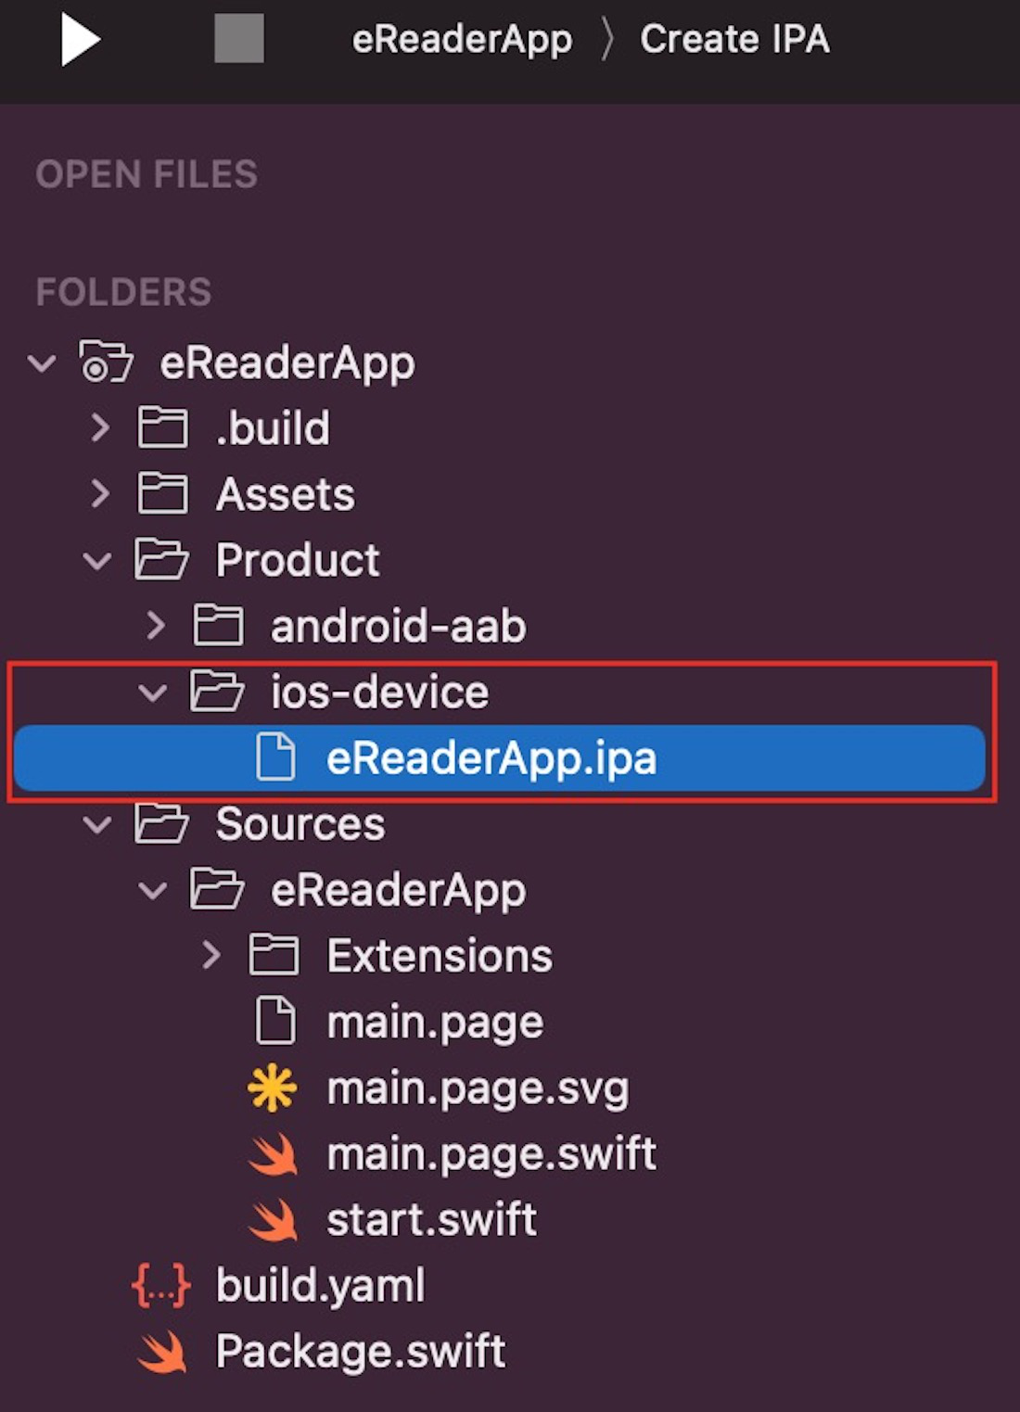Select eReaderApp scheme in top bar
The image size is (1020, 1412).
click(462, 39)
